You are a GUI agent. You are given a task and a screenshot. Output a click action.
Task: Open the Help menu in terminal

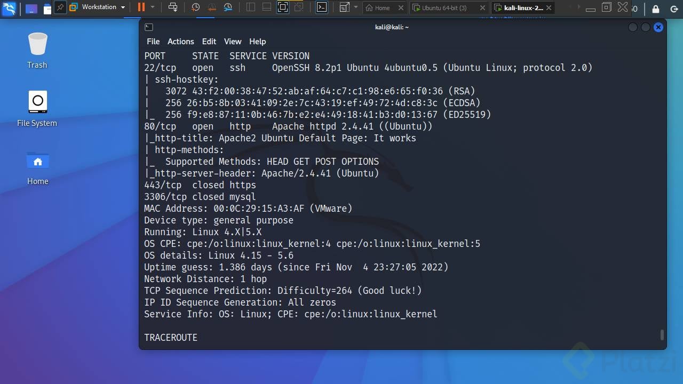[257, 42]
